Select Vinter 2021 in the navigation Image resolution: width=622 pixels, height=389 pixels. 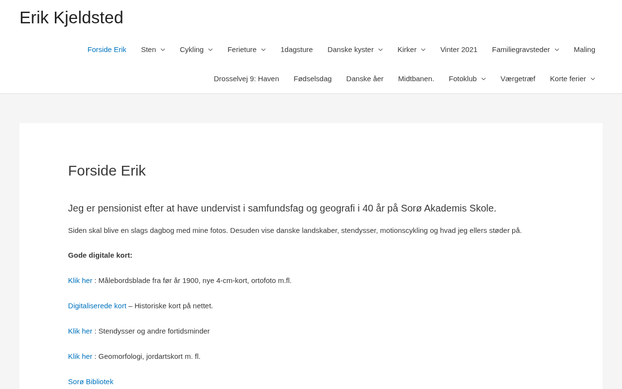pos(459,50)
